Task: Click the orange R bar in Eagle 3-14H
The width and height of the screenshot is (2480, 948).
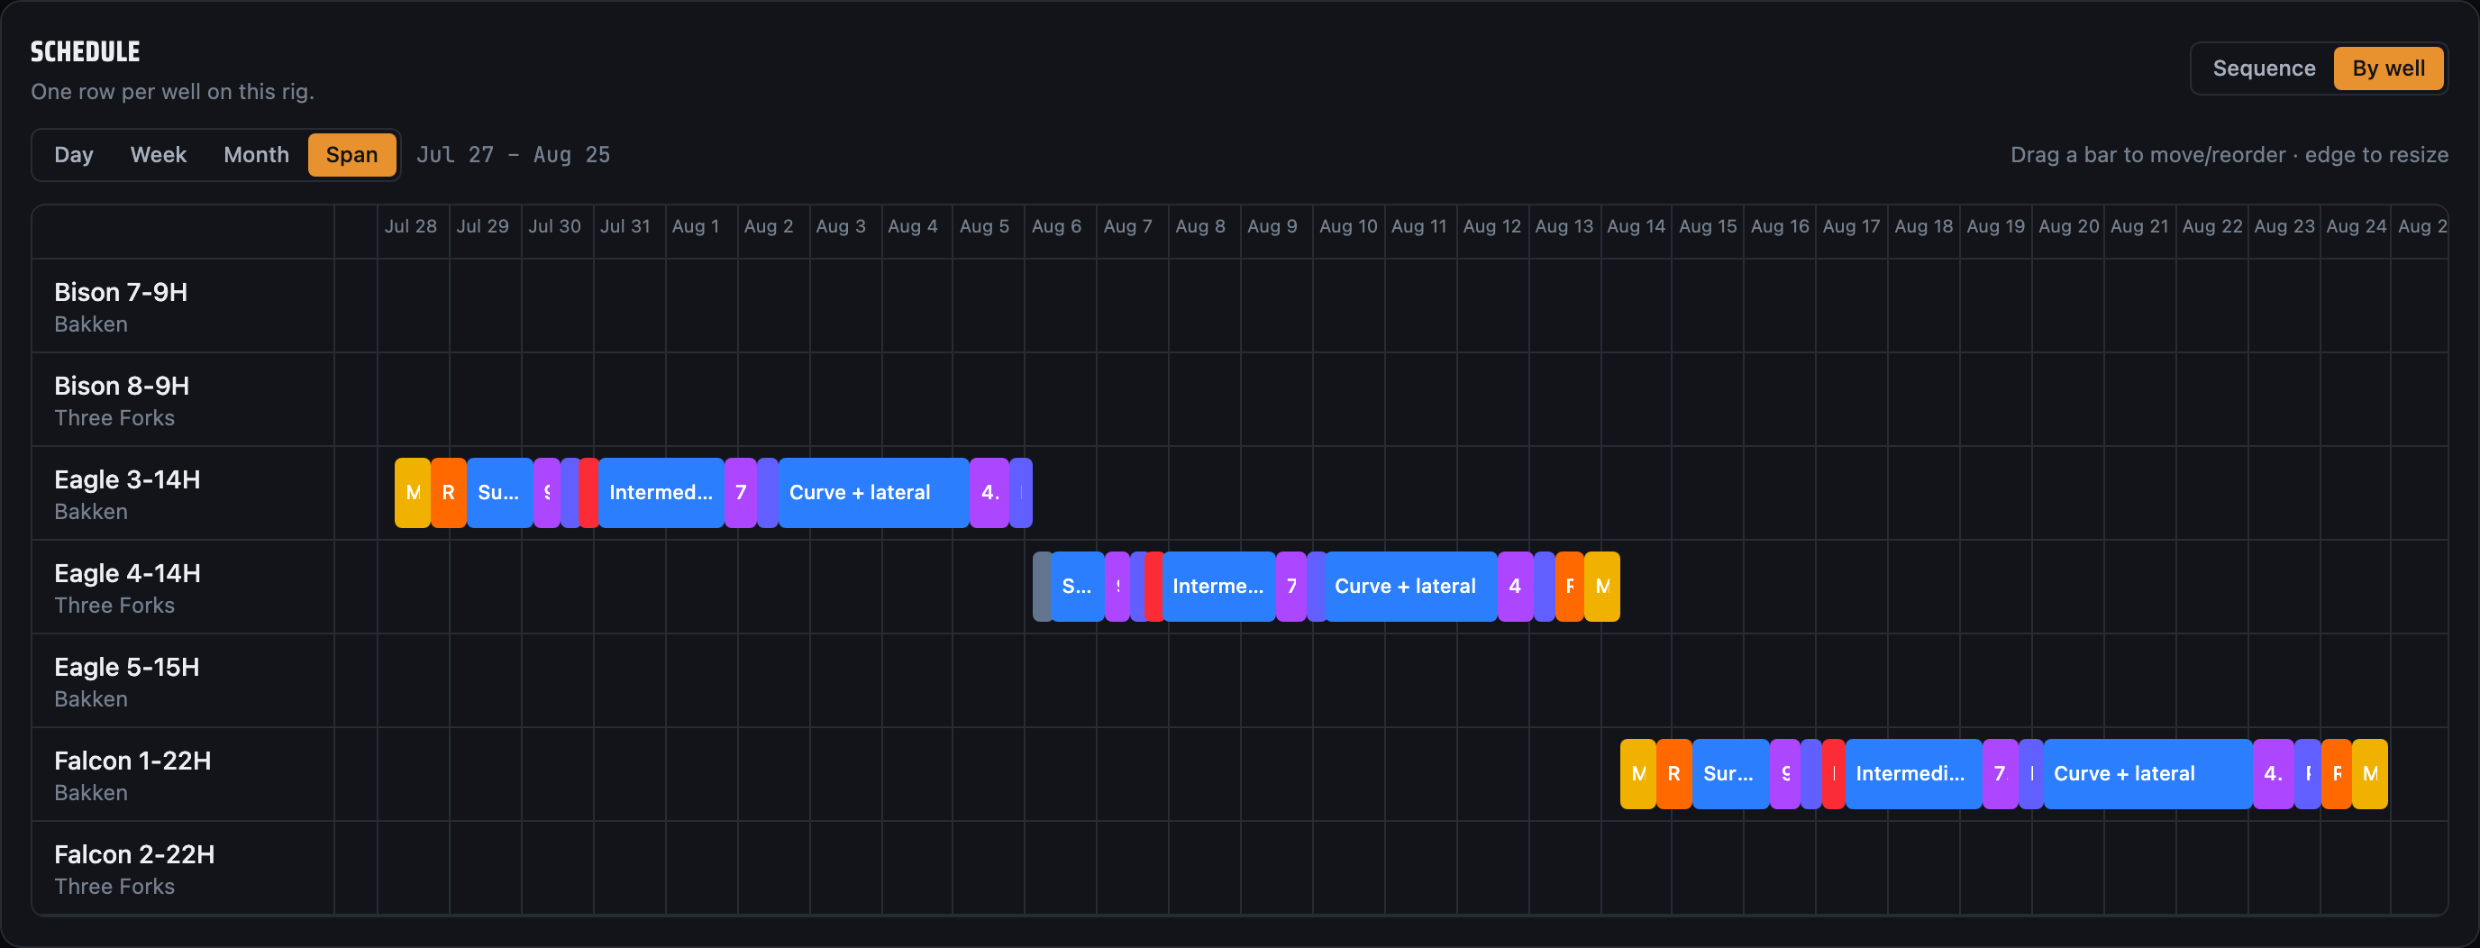Action: tap(449, 493)
